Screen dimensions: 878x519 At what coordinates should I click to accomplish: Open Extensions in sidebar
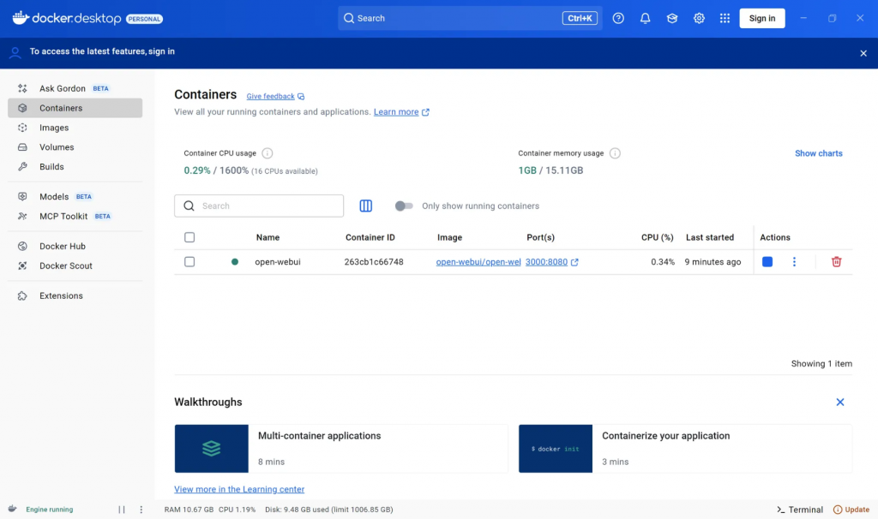(75, 295)
